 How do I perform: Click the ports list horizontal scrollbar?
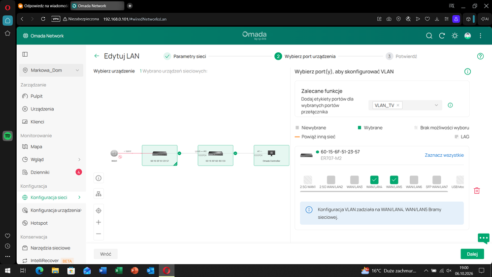coord(374,191)
